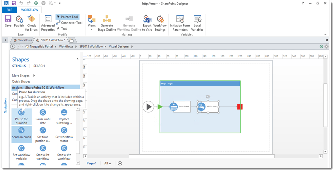Select the Pause for duration shape
The image size is (335, 172).
tap(21, 117)
